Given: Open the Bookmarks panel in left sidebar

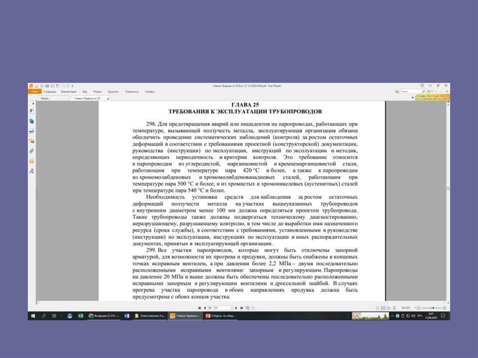Looking at the screenshot, I should (x=31, y=111).
